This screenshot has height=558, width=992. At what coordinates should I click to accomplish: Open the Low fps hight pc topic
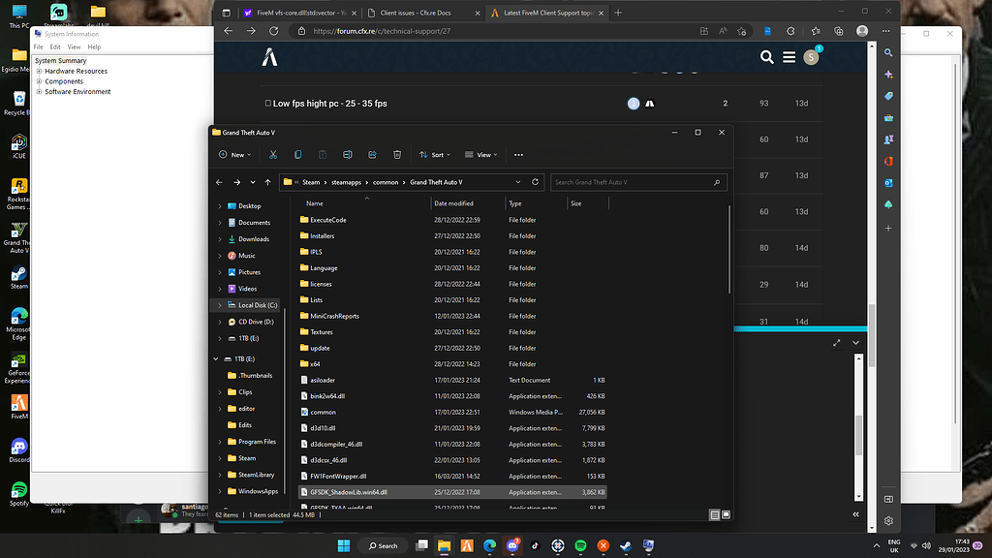[x=329, y=103]
